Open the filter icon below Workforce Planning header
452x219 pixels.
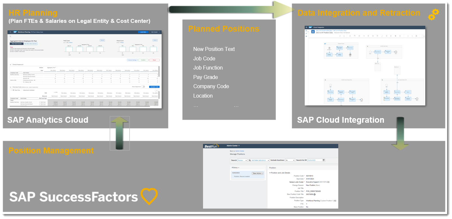10,37
